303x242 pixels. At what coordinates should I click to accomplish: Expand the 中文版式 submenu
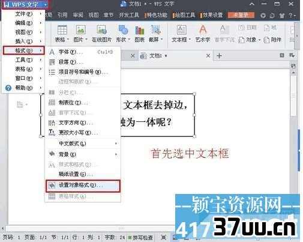83,144
